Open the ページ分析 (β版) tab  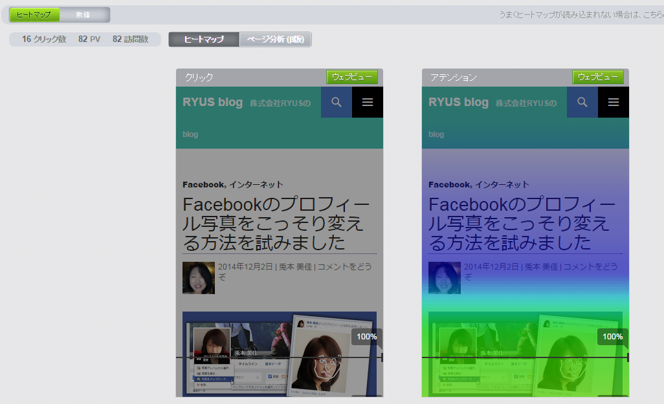[x=275, y=39]
